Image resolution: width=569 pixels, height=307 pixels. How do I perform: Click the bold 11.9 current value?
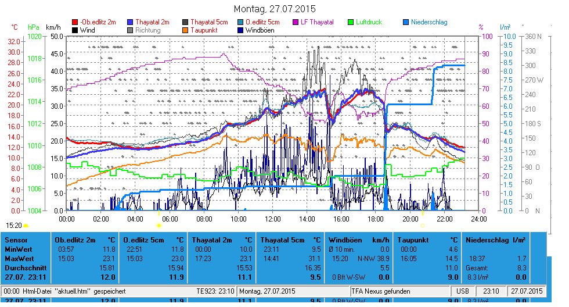[x=177, y=277]
